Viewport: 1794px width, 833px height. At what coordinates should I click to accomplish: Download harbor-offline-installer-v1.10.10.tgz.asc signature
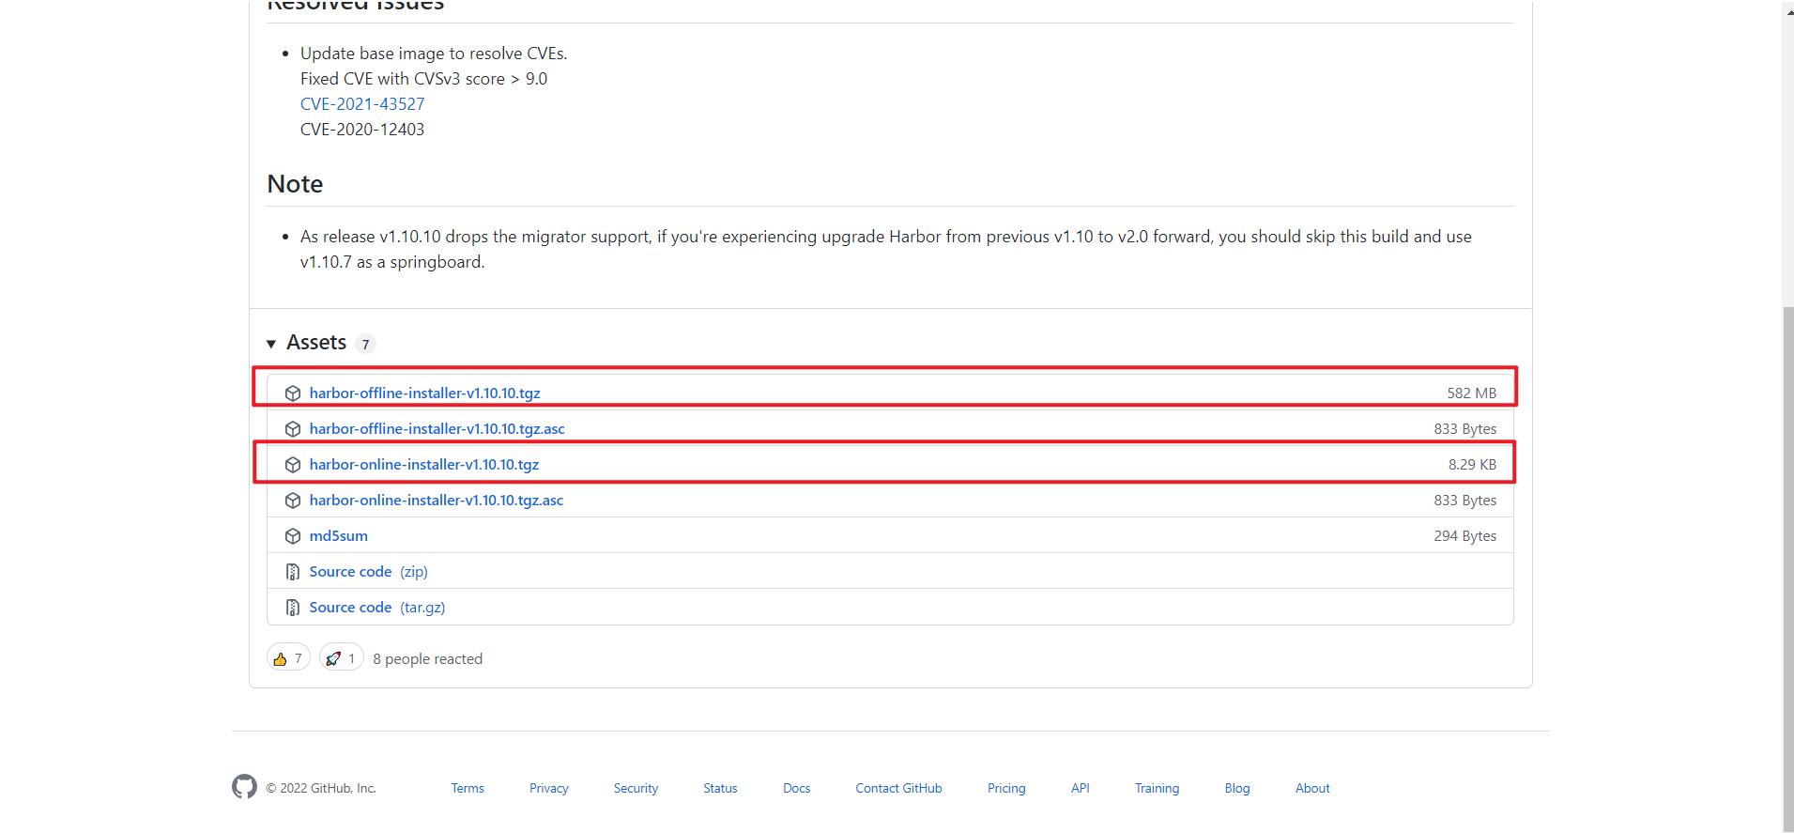(437, 428)
